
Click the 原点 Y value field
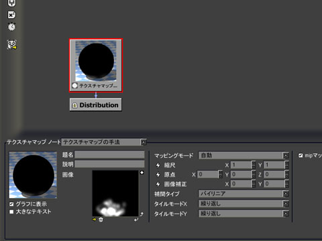(x=241, y=175)
